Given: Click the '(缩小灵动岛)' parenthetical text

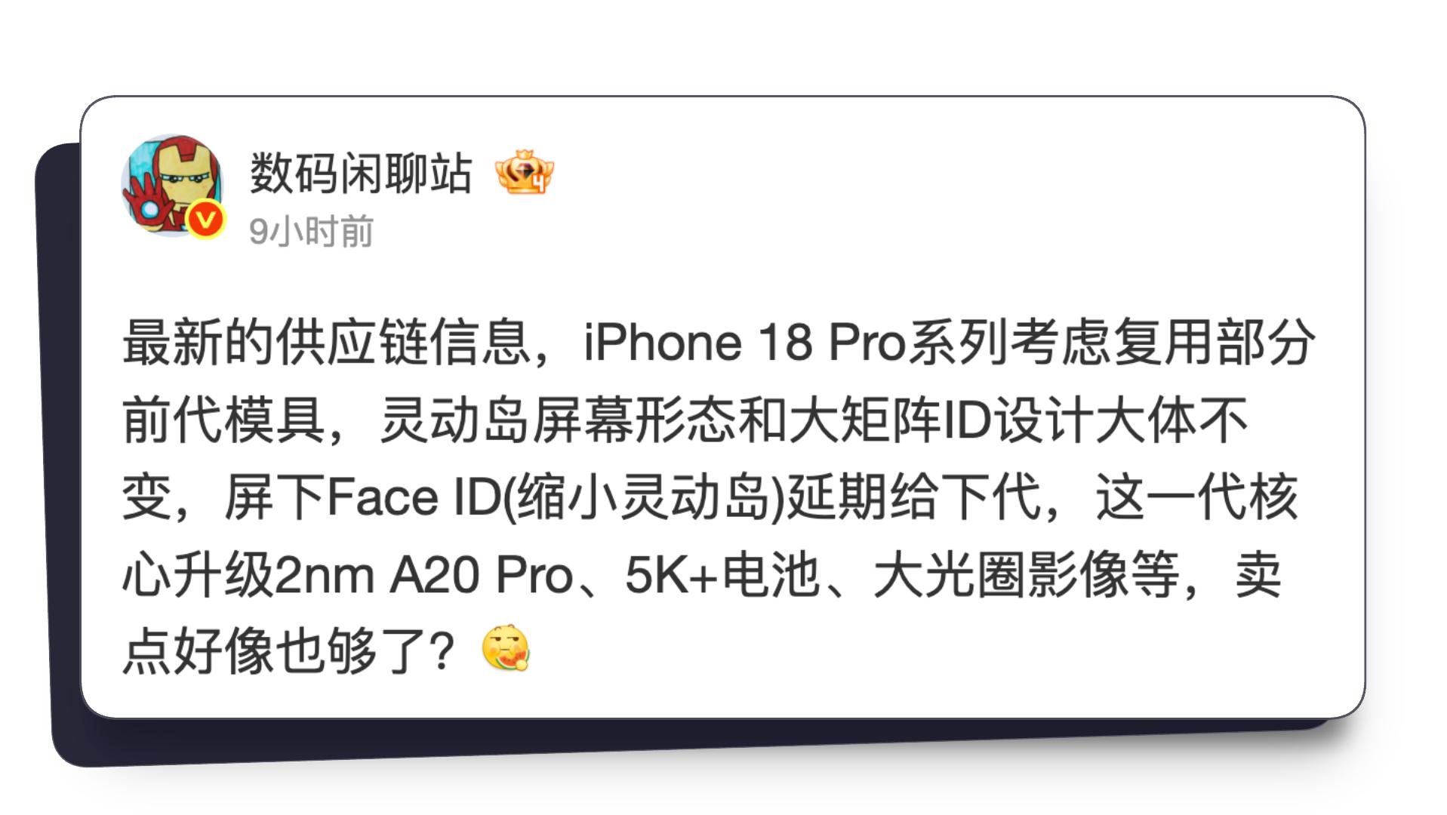Looking at the screenshot, I should (x=645, y=497).
